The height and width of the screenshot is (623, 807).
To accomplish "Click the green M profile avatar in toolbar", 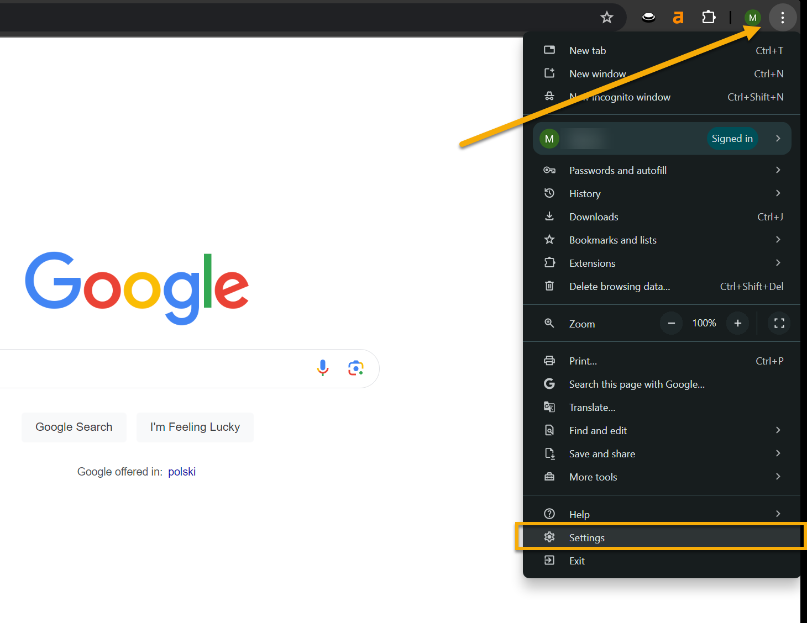I will 752,18.
